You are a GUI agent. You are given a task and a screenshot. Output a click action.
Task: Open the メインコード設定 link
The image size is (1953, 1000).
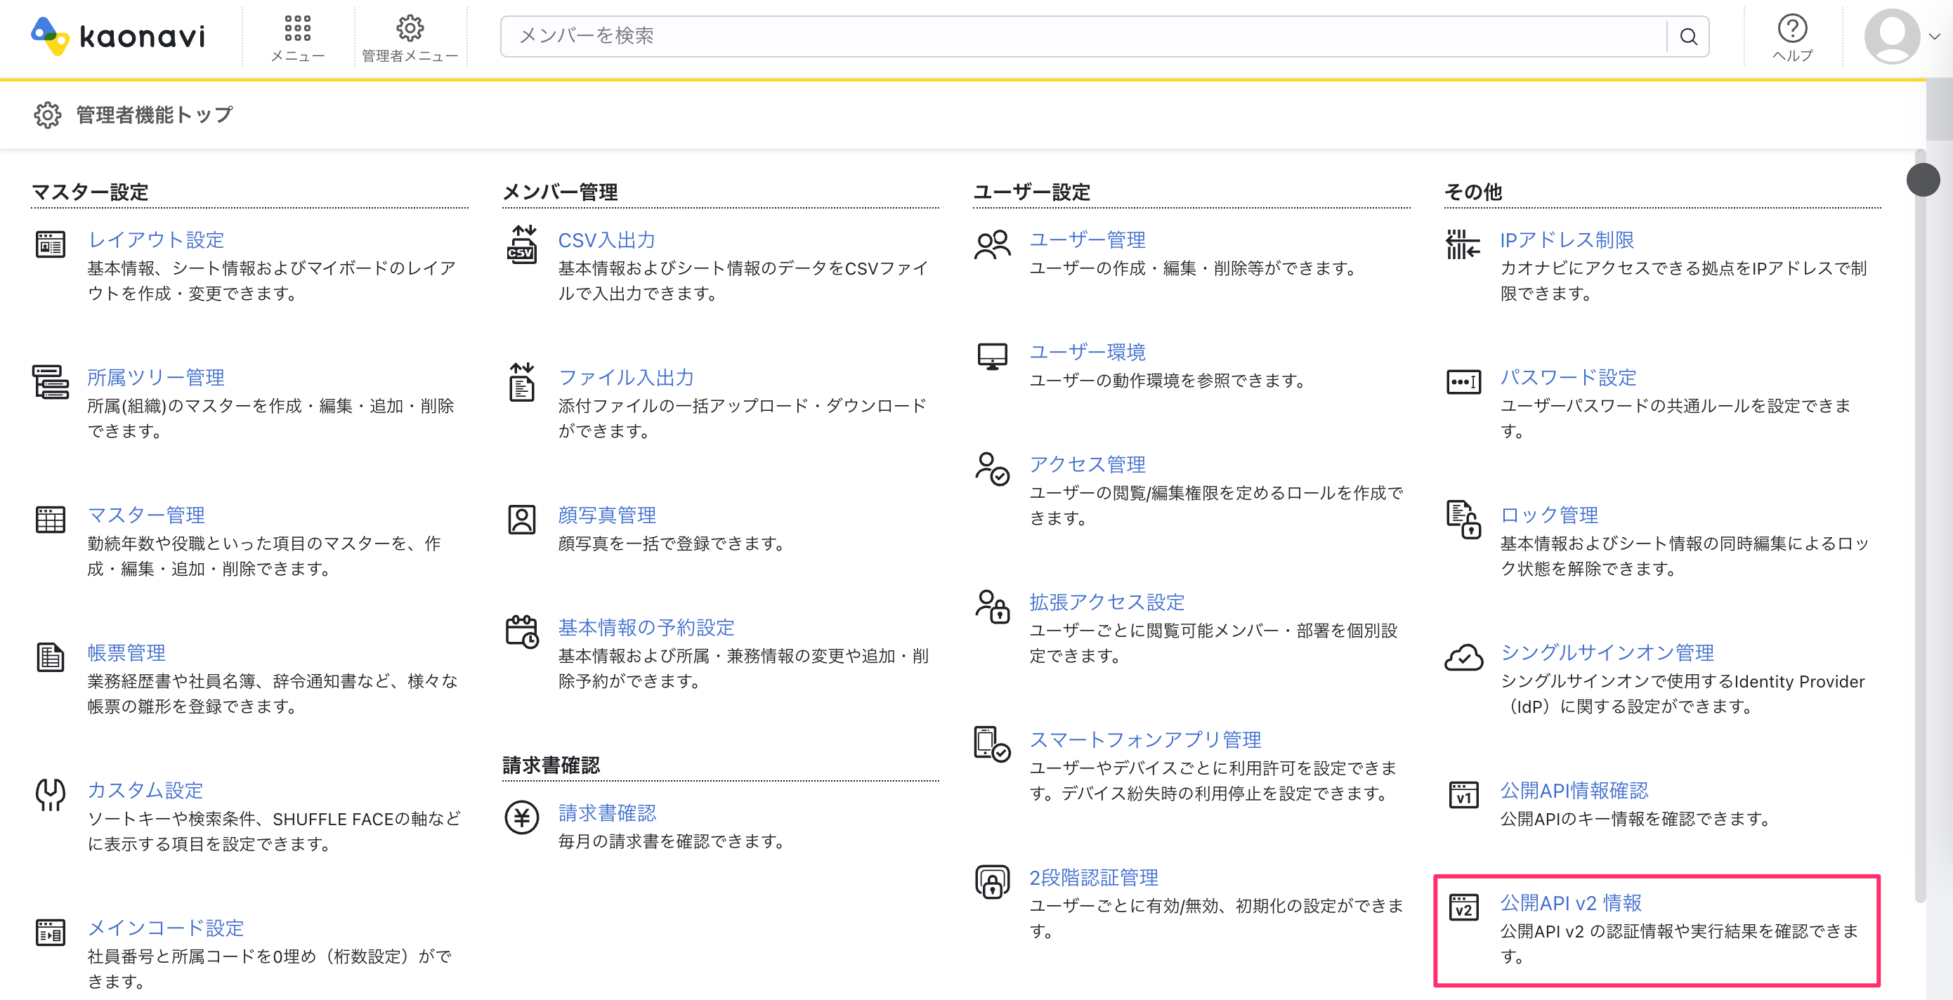click(x=166, y=928)
